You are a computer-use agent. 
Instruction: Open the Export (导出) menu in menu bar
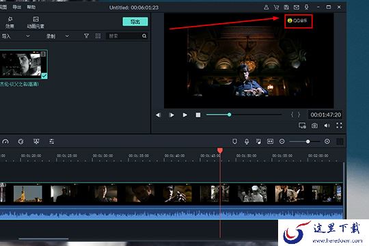[16, 7]
